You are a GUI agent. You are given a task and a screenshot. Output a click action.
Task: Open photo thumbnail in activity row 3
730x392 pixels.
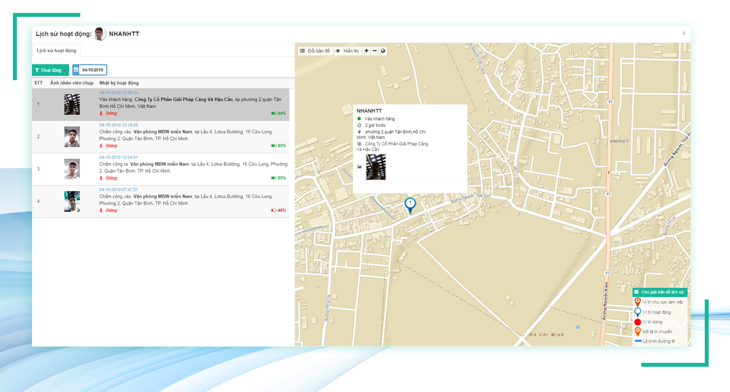coord(72,169)
